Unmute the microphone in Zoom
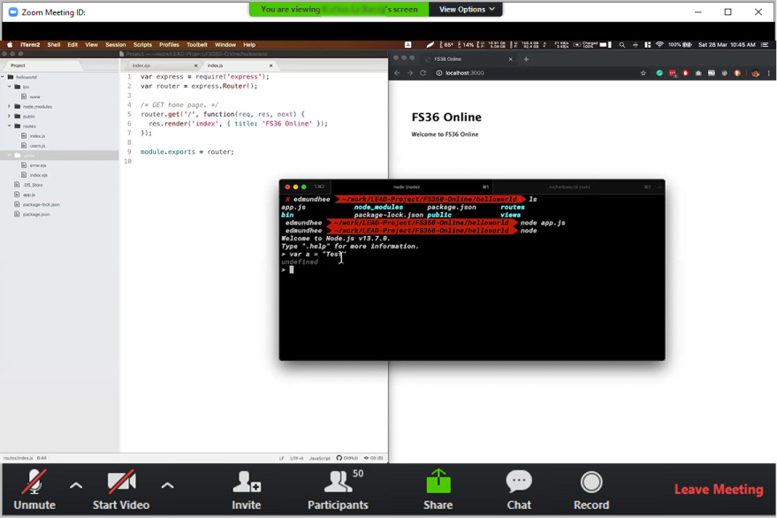 pyautogui.click(x=34, y=490)
